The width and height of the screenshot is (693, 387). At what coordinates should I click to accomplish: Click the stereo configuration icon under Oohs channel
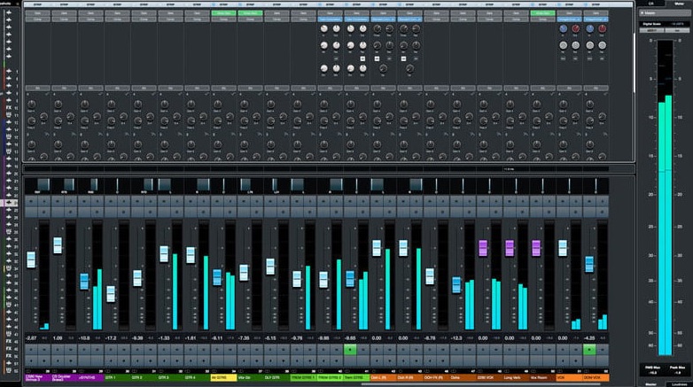[x=453, y=372]
